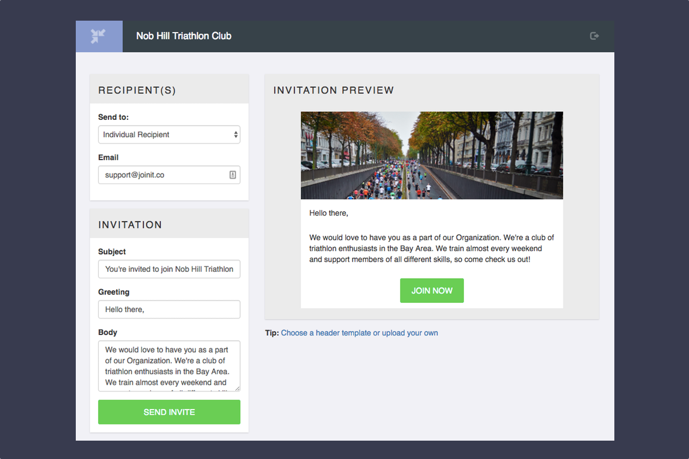Place cursor in the Email address field
The height and width of the screenshot is (459, 689).
click(x=161, y=174)
